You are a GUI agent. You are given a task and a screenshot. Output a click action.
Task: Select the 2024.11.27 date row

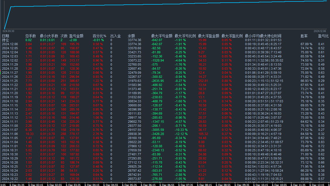coord(10,73)
